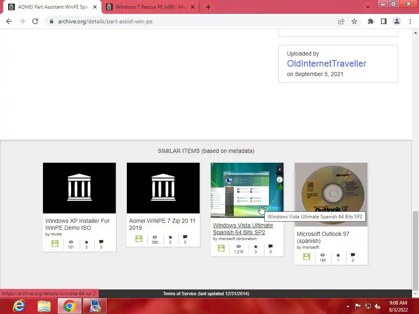This screenshot has height=314, width=419.
Task: Open the Chrome extensions puzzle icon
Action: [x=371, y=21]
